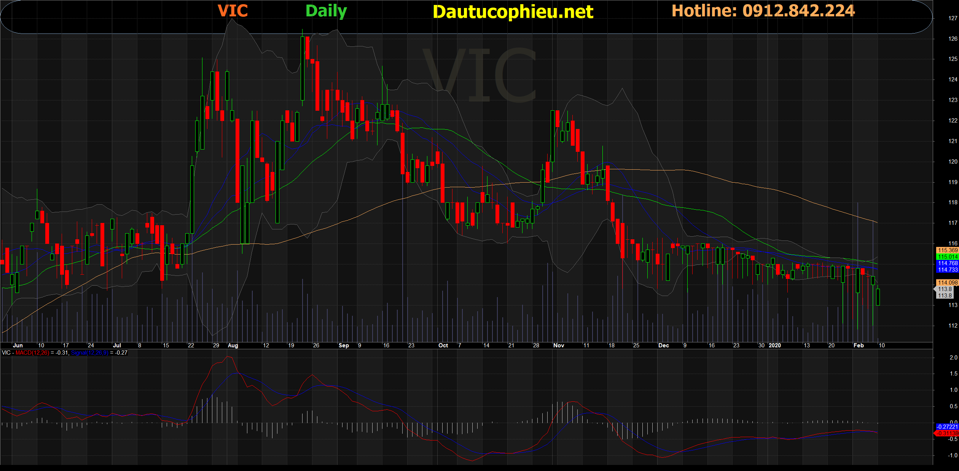The width and height of the screenshot is (959, 471).
Task: Click the 2020 year label on time axis
Action: [x=774, y=345]
